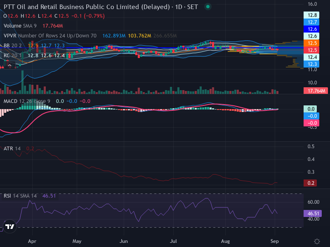Click the 60.00 RSI scale label
The image size is (330, 247).
pos(313,202)
